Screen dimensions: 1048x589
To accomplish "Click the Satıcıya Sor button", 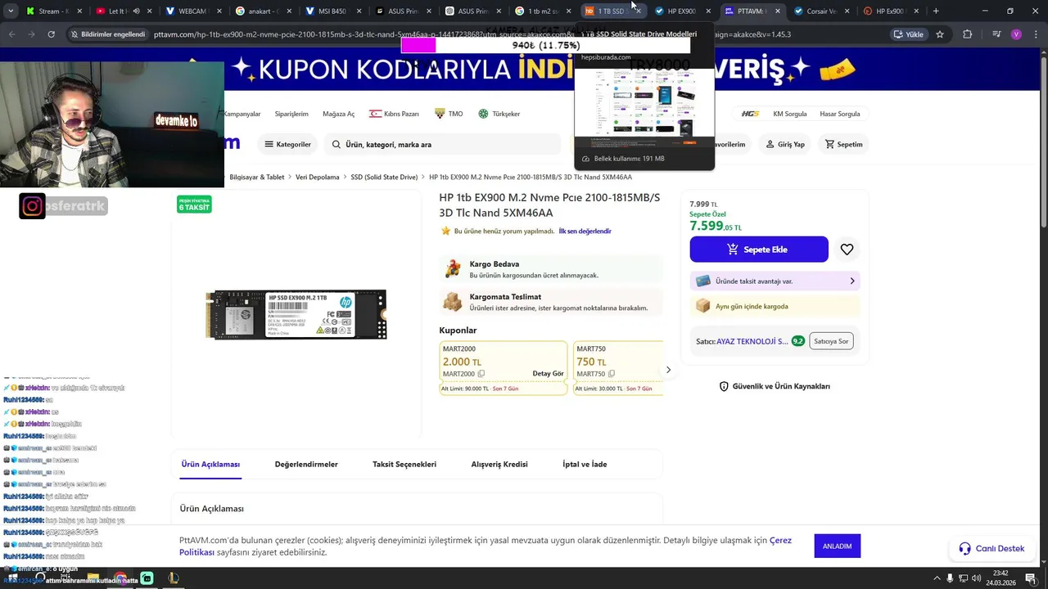I will click(831, 341).
